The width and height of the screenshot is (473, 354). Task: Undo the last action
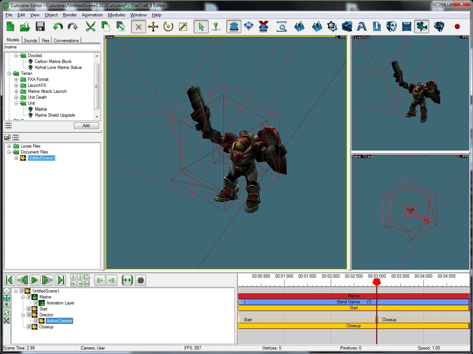coord(58,26)
